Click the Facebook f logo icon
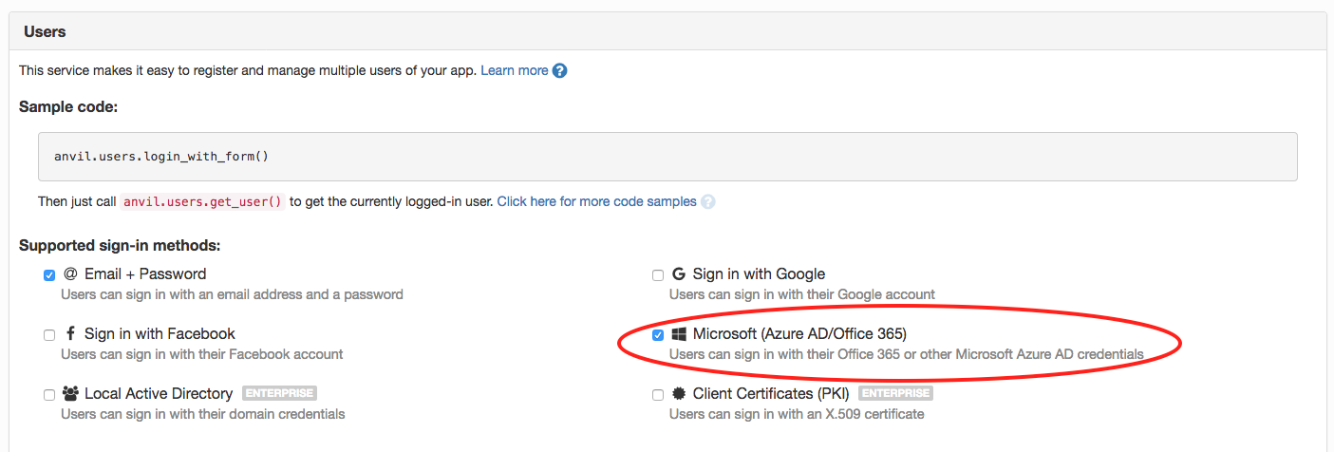Image resolution: width=1334 pixels, height=452 pixels. click(70, 333)
